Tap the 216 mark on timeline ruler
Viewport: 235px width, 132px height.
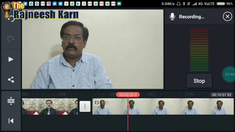pos(189,94)
